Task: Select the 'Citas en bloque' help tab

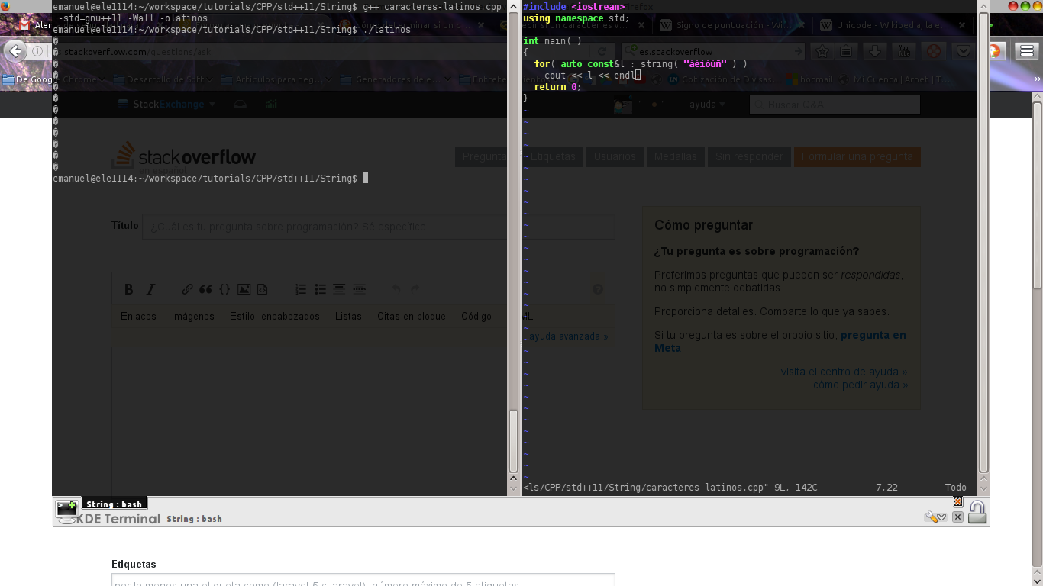Action: coord(412,316)
